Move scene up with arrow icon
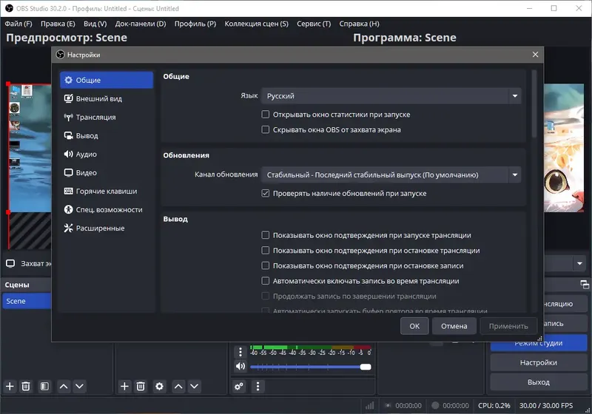The height and width of the screenshot is (414, 592). 64,386
